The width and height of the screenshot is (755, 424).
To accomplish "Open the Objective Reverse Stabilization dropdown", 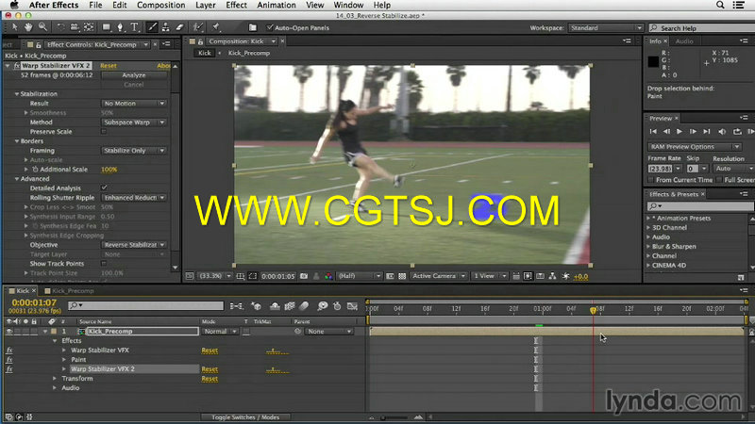I will pyautogui.click(x=134, y=245).
